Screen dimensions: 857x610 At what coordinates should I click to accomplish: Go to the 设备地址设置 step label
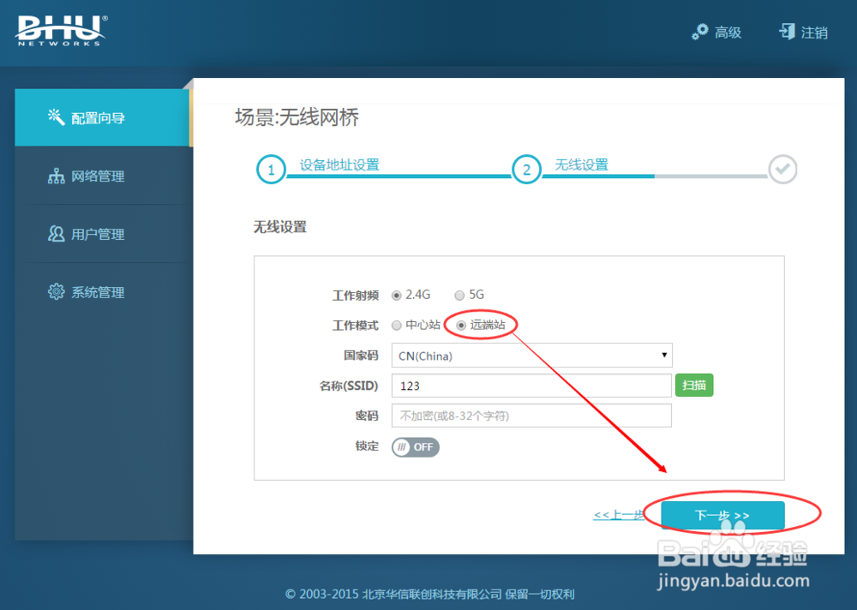(x=339, y=164)
